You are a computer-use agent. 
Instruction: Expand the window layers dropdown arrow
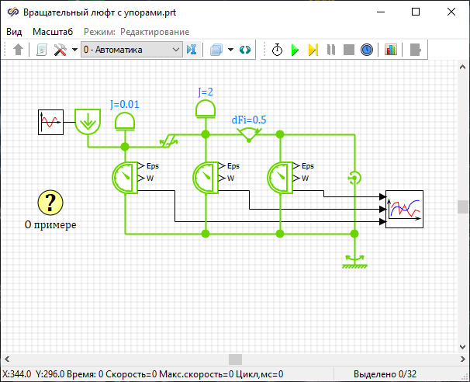tap(231, 50)
